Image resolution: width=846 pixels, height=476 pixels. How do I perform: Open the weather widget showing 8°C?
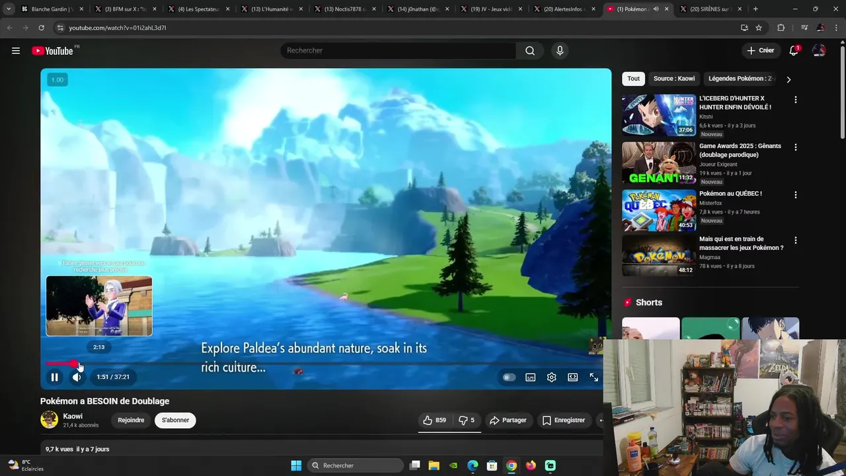pos(26,465)
